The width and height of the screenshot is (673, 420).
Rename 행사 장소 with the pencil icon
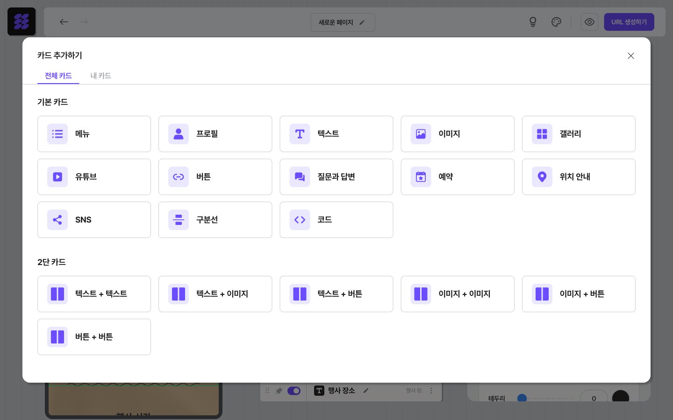366,391
